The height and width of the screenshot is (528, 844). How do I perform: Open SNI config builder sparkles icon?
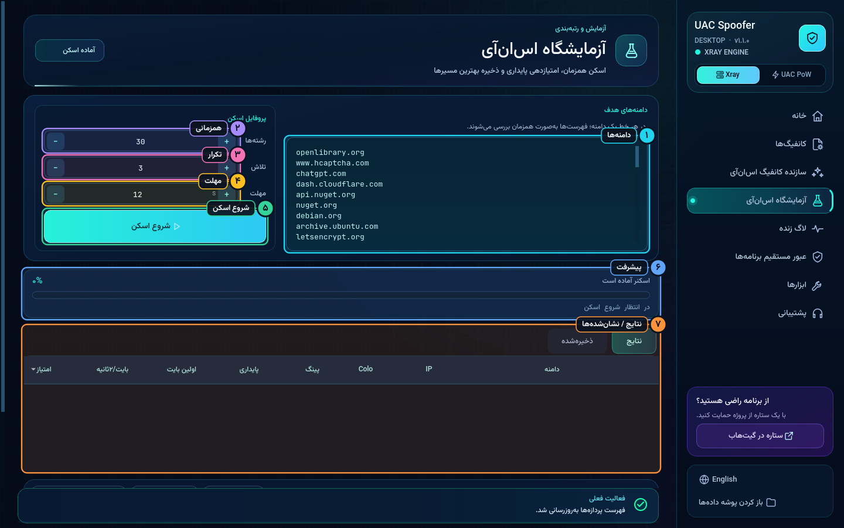(818, 172)
